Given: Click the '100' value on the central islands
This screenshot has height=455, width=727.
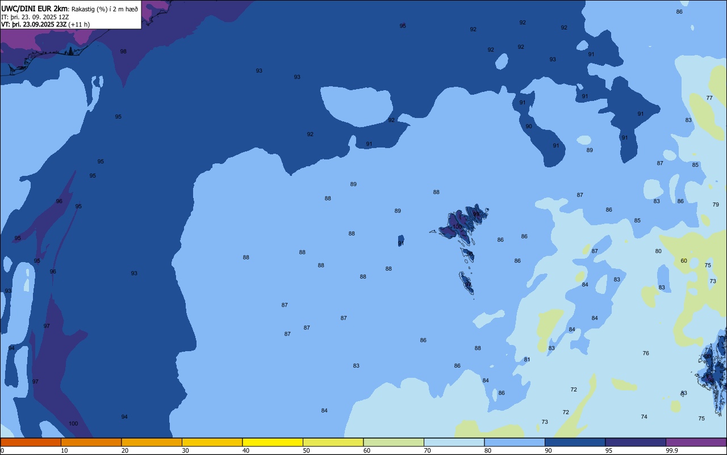Looking at the screenshot, I should (x=457, y=227).
